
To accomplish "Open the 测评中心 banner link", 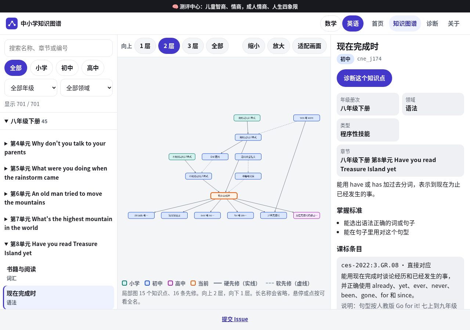I will tap(235, 7).
